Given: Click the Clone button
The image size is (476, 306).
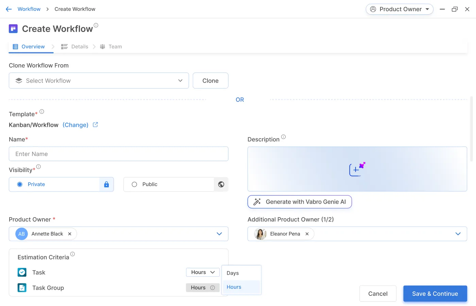Looking at the screenshot, I should (x=210, y=81).
